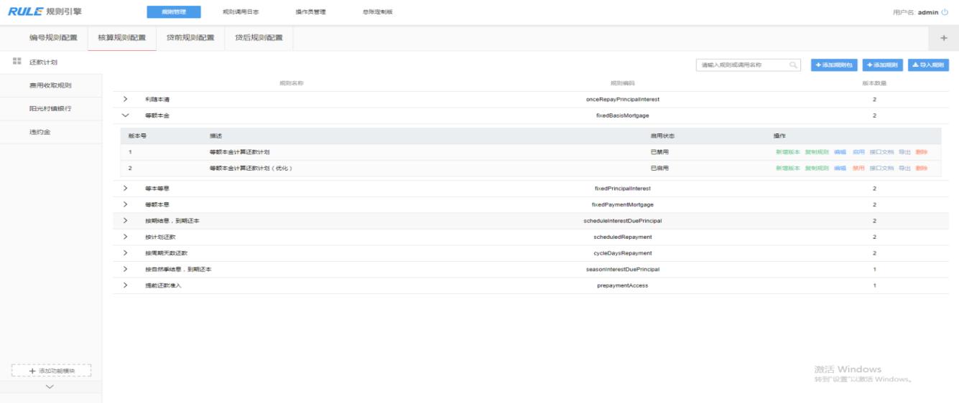The height and width of the screenshot is (403, 959).
Task: Click 新增版本 for version 1
Action: click(x=787, y=152)
